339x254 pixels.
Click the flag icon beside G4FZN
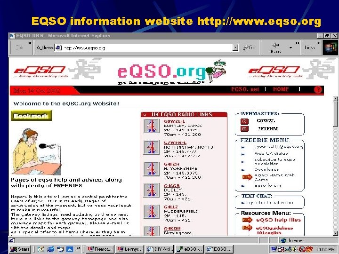[x=151, y=169]
